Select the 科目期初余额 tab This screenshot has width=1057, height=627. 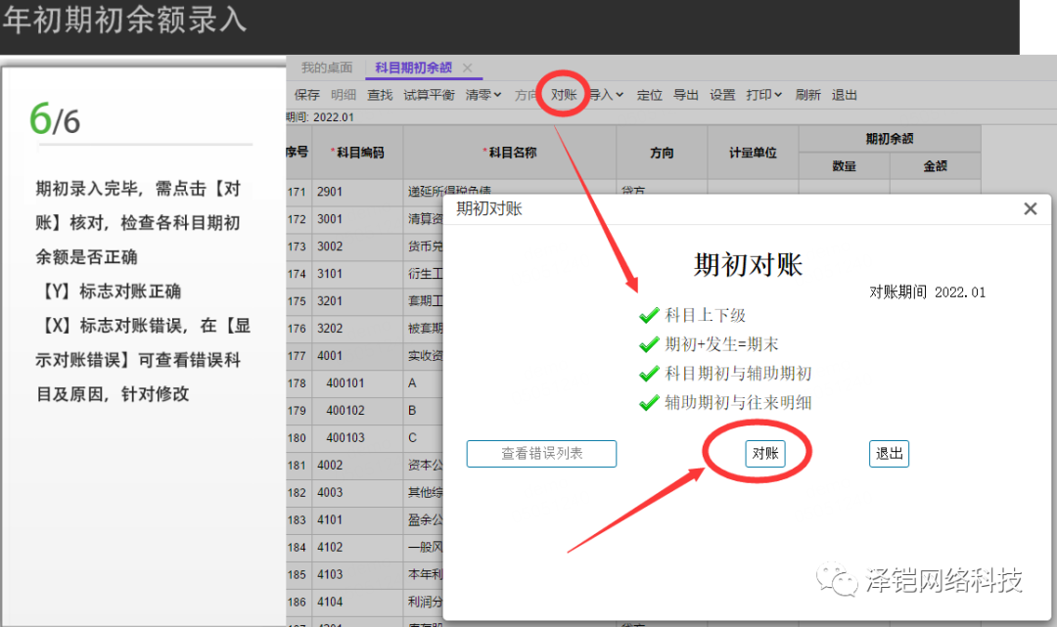point(413,67)
